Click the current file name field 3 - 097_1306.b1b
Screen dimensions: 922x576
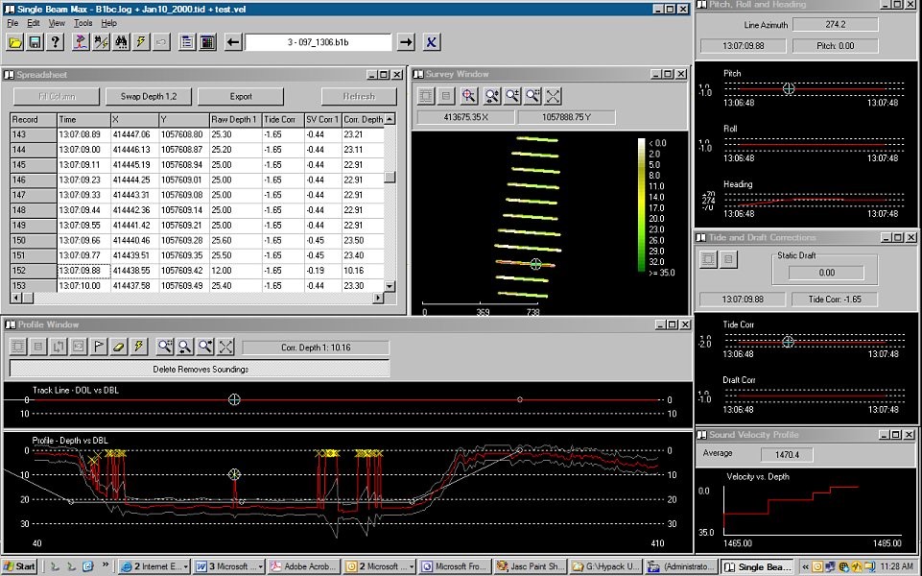(x=319, y=42)
